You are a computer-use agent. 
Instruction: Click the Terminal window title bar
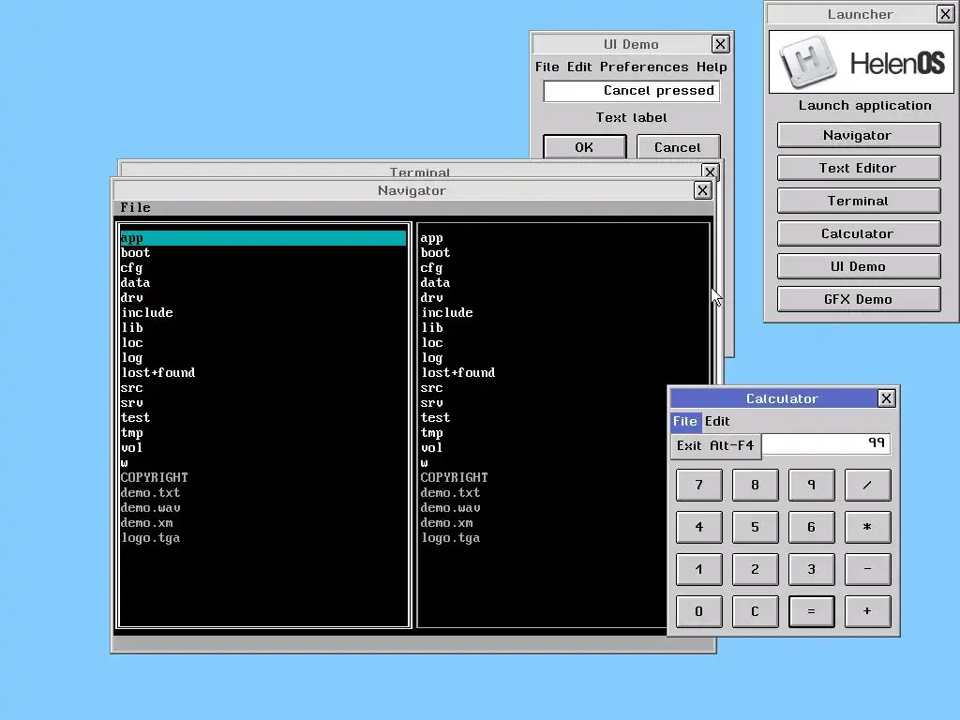[x=411, y=171]
